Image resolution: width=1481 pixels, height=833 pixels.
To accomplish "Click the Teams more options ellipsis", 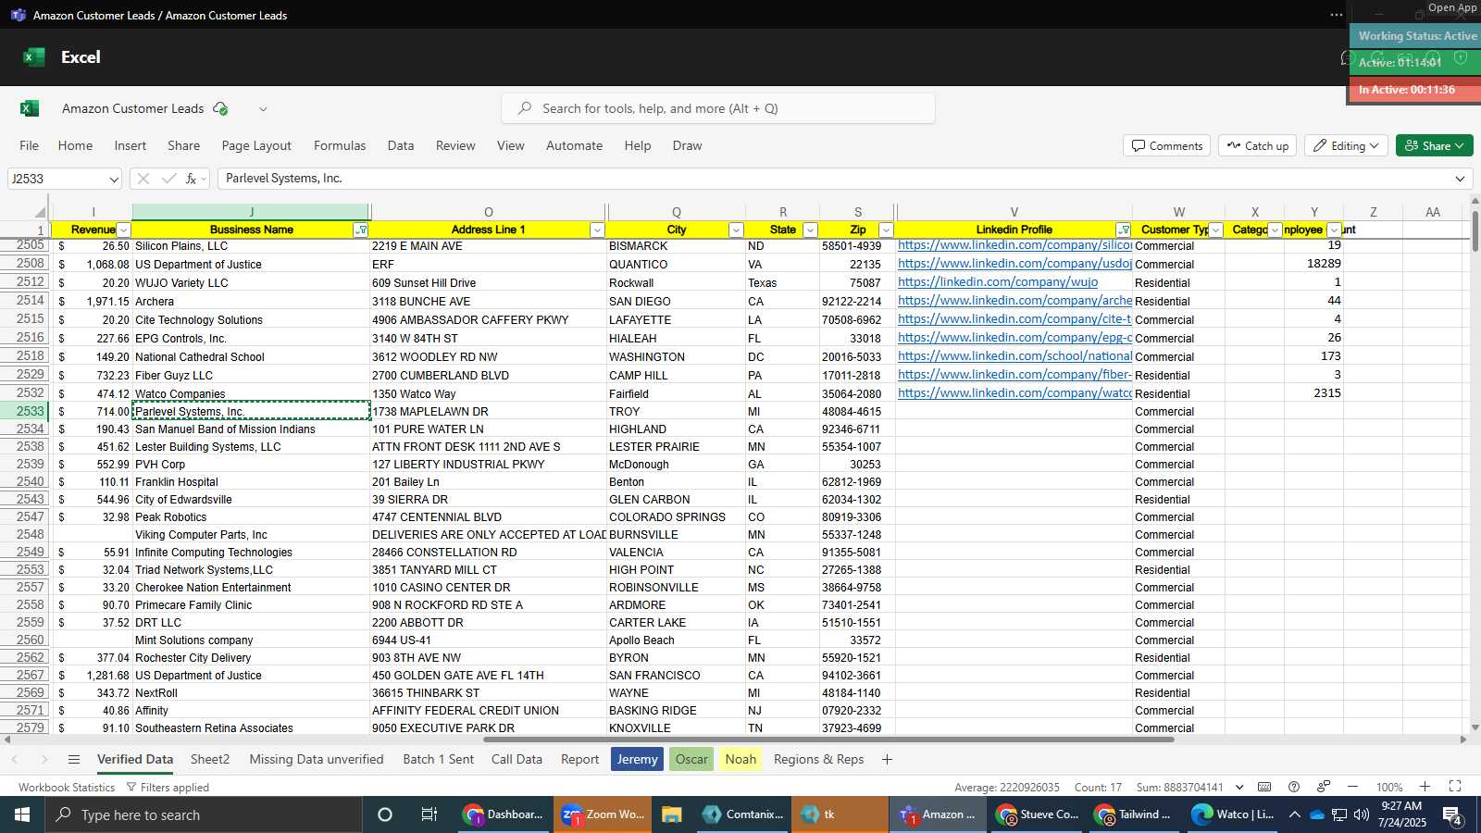I will (x=1336, y=15).
